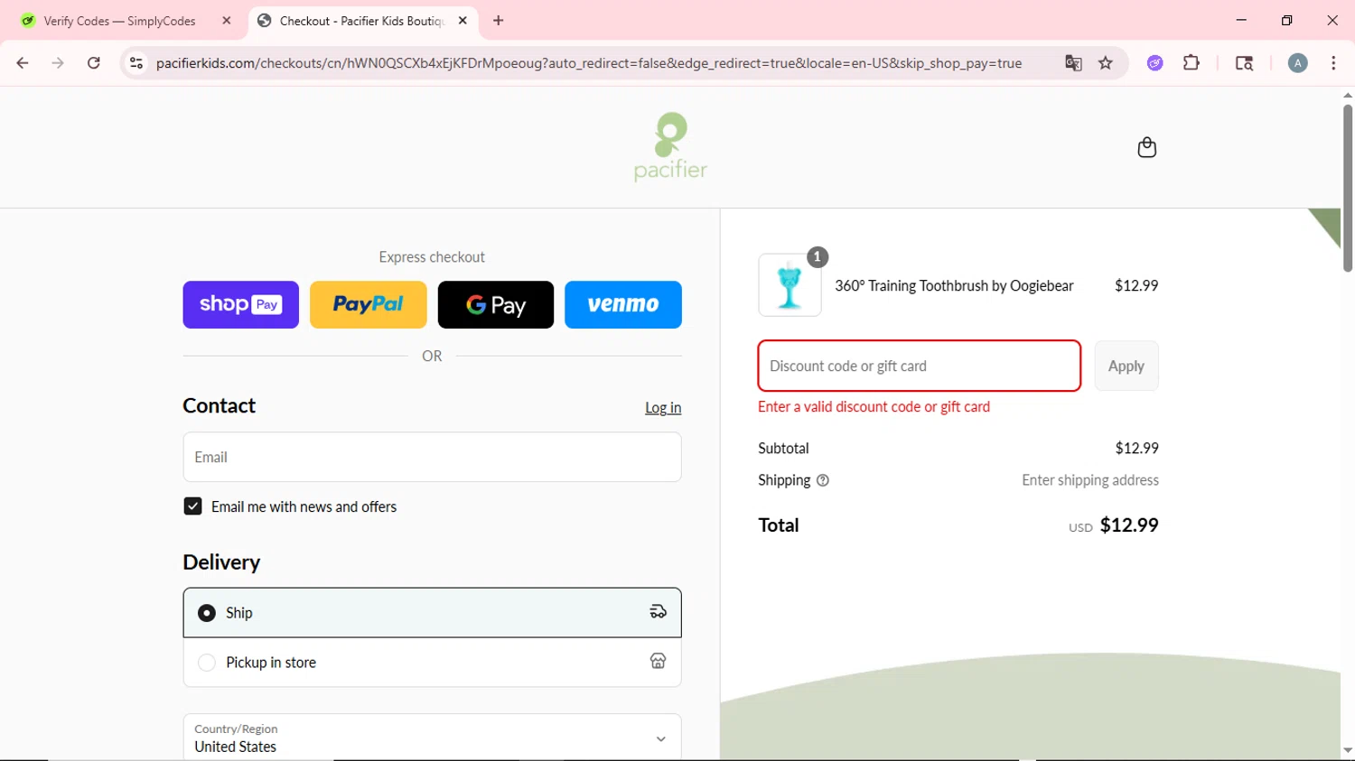
Task: Click the store pickup icon
Action: coord(659,662)
